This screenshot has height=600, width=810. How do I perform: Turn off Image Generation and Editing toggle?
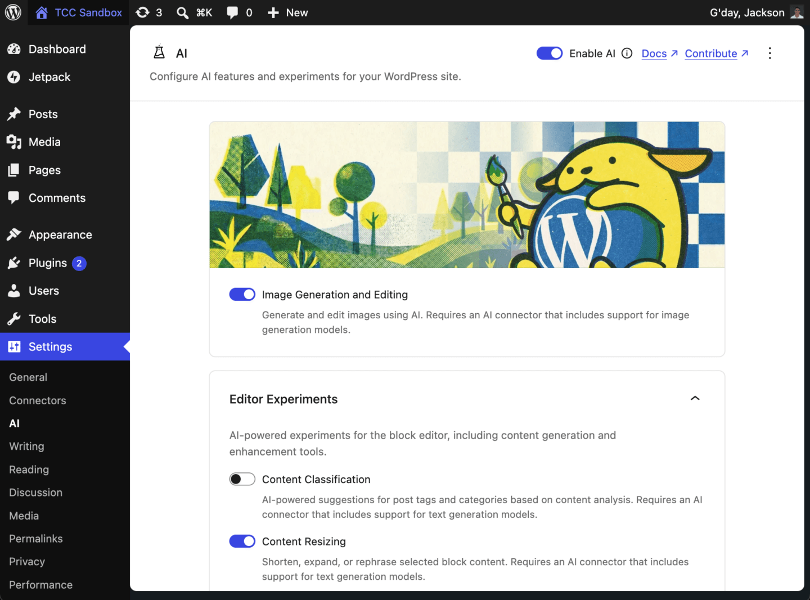(x=242, y=294)
